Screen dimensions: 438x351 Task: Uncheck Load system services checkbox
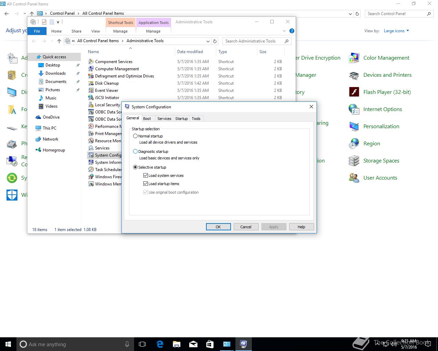point(145,175)
